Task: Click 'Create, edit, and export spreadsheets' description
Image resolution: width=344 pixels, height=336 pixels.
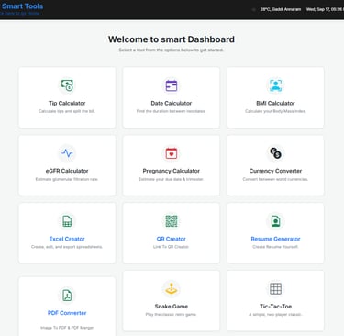Action: point(67,247)
